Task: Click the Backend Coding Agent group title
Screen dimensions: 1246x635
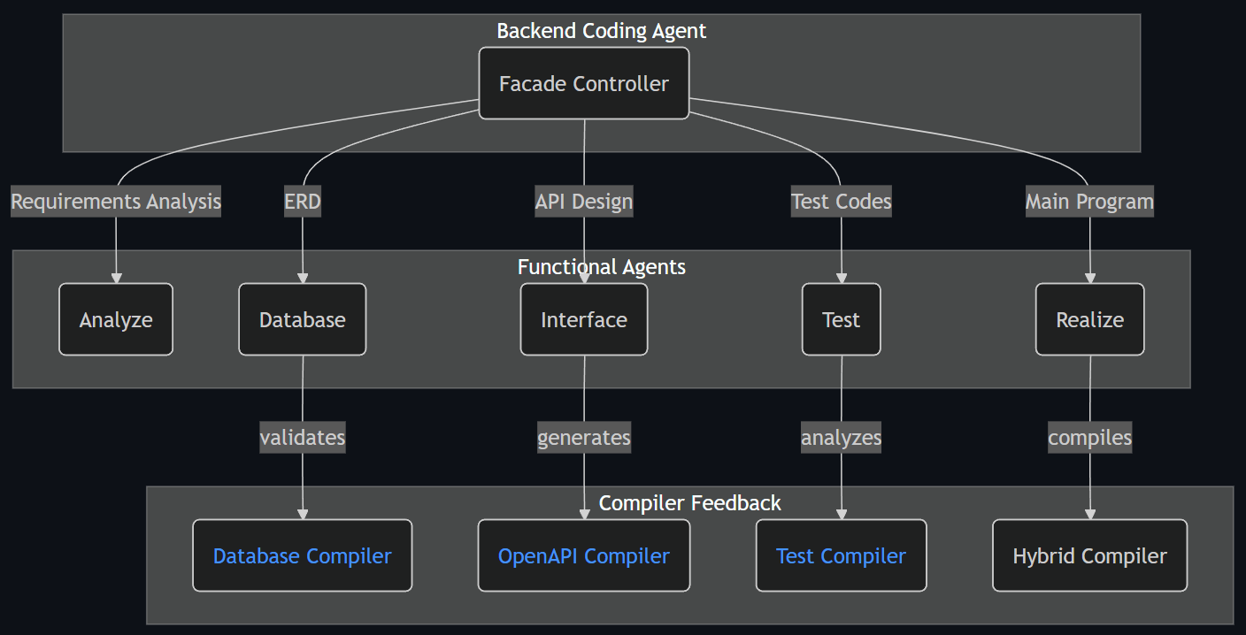Action: tap(601, 31)
